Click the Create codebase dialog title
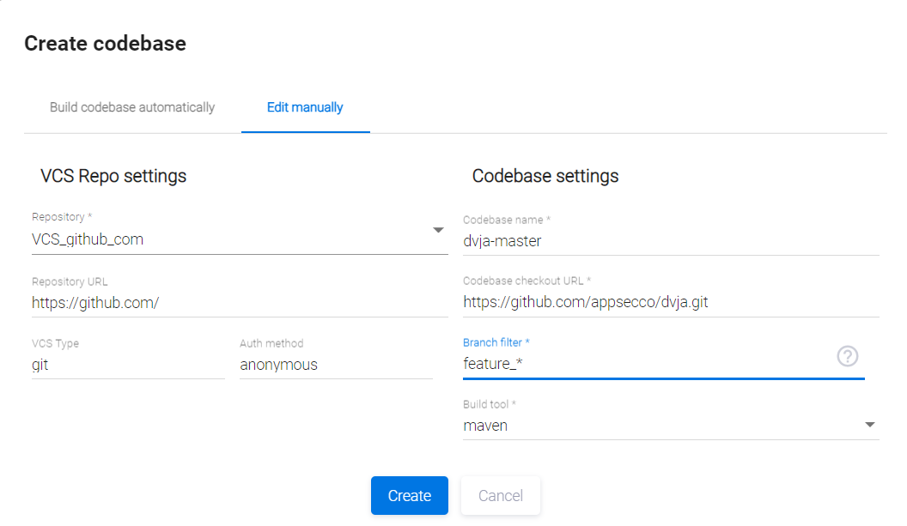This screenshot has height=526, width=907. (x=105, y=43)
